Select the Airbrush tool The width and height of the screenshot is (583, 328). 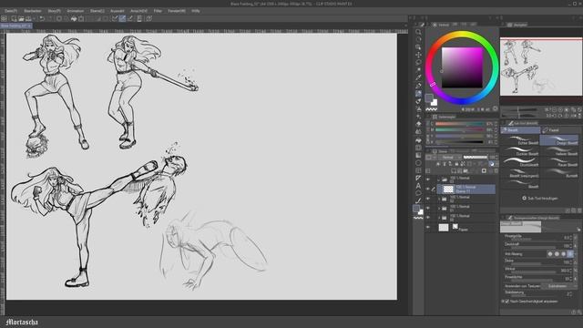coord(418,108)
